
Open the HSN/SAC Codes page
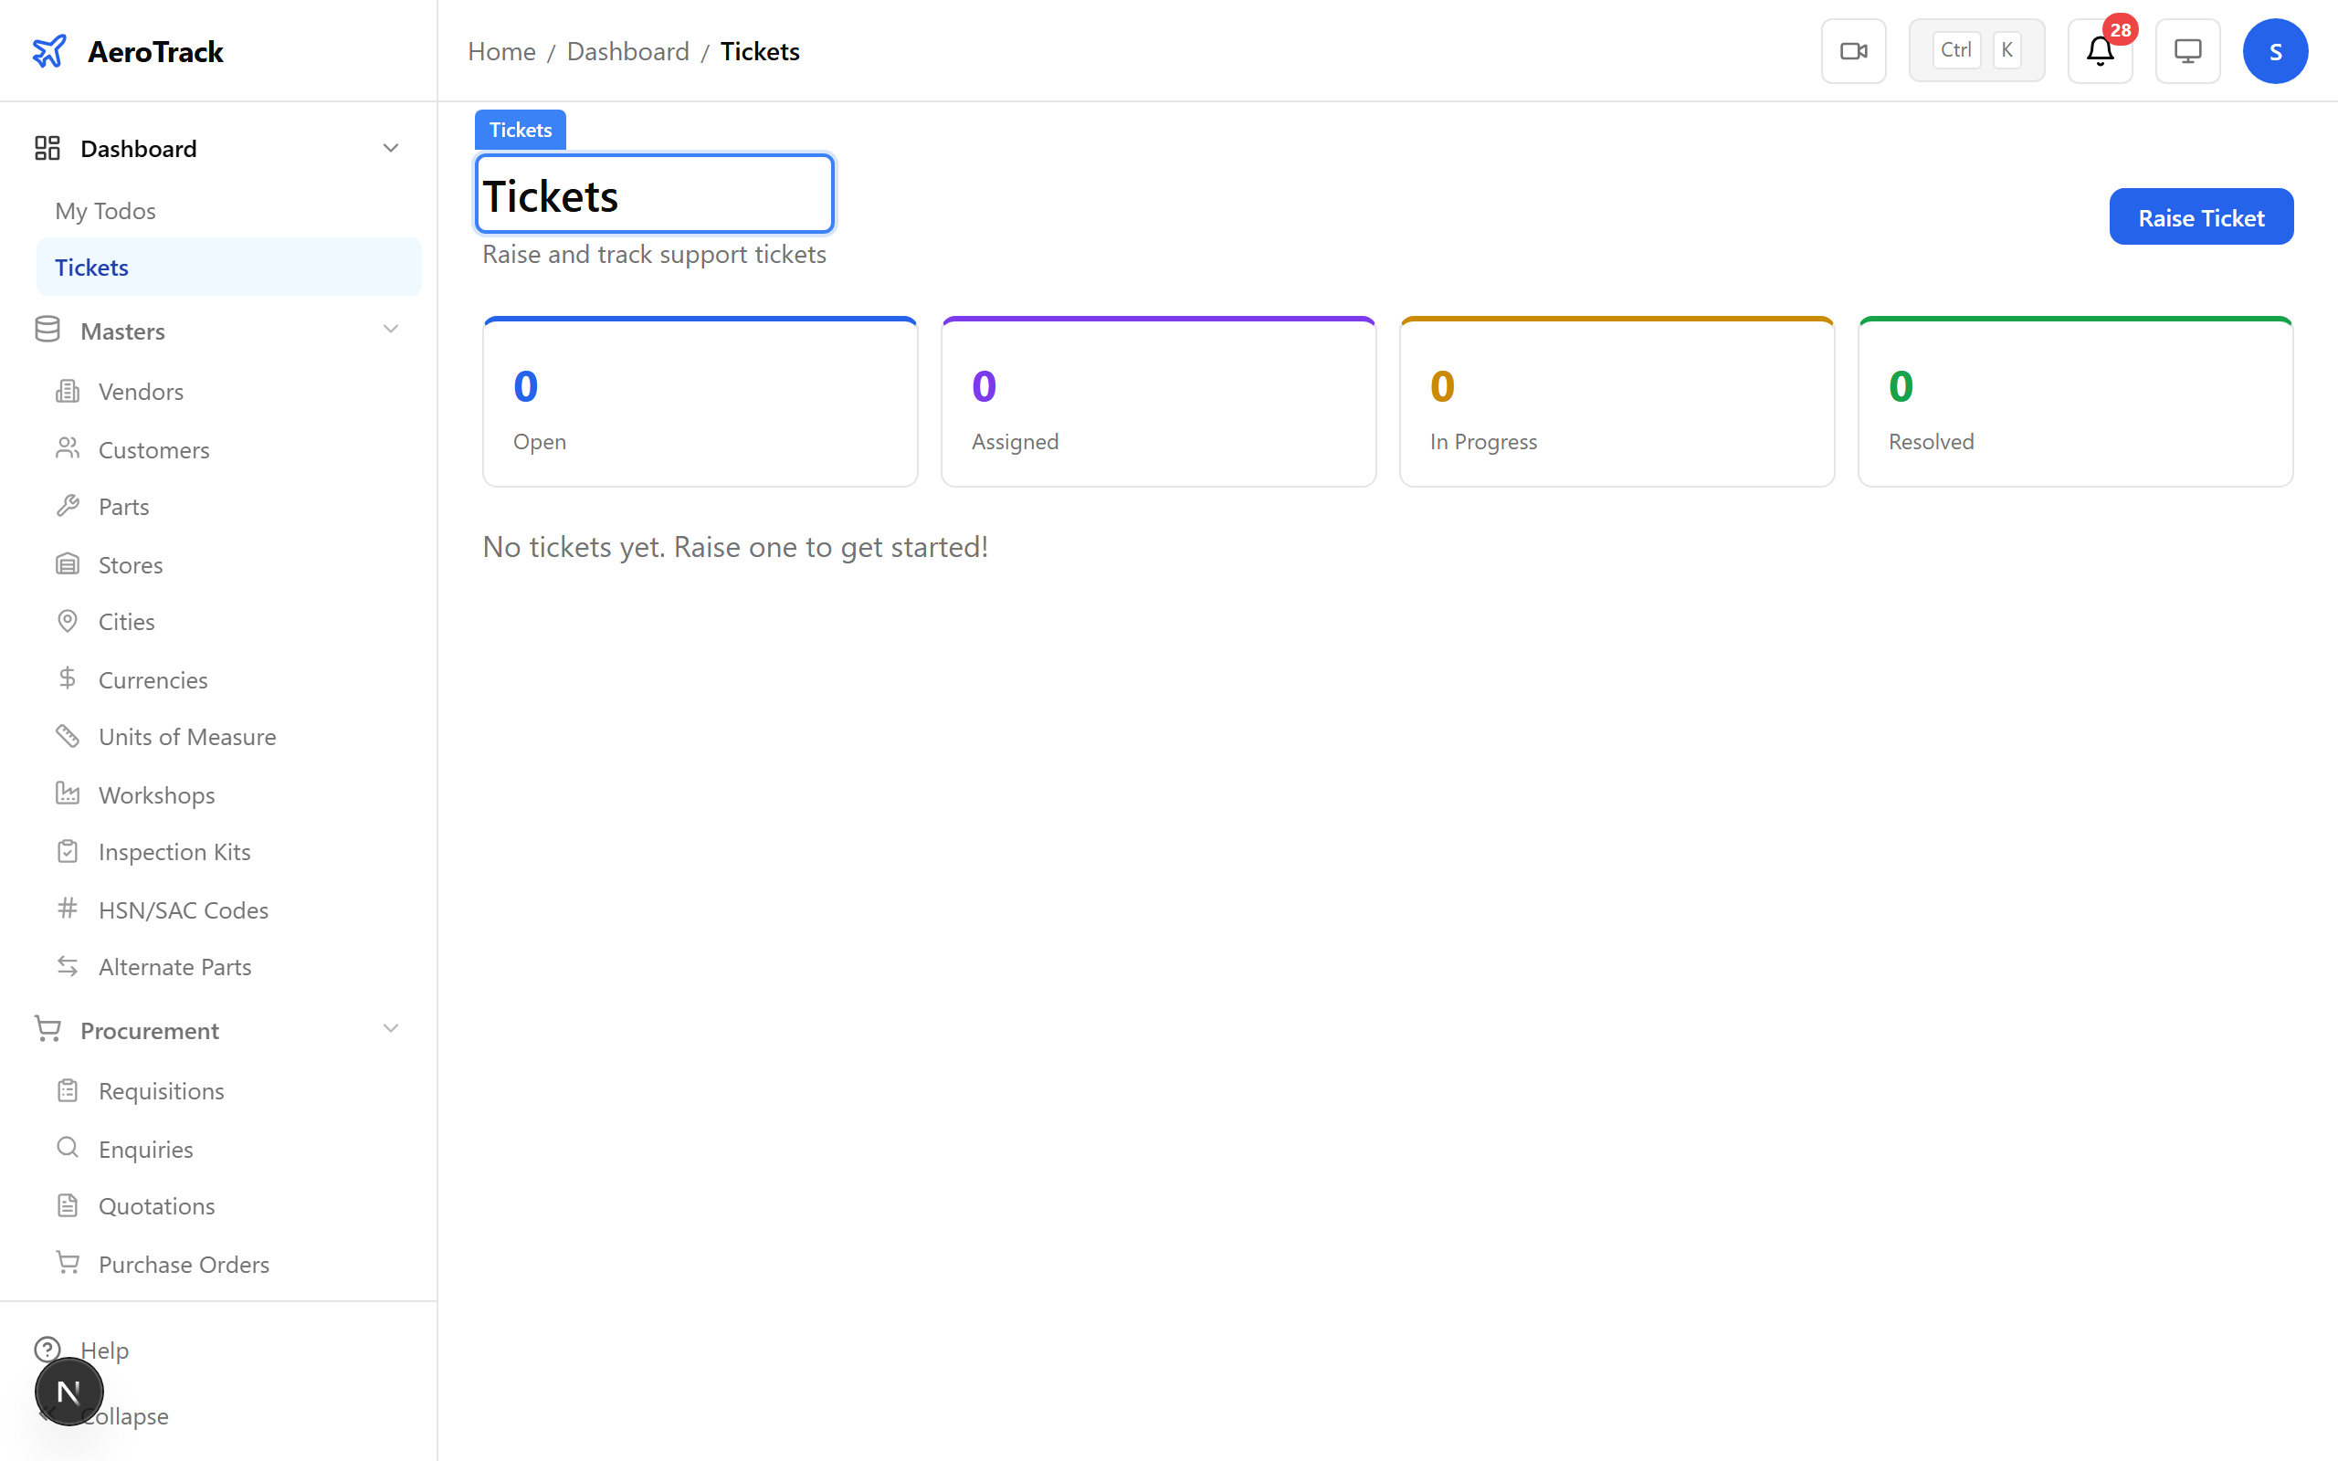tap(184, 909)
